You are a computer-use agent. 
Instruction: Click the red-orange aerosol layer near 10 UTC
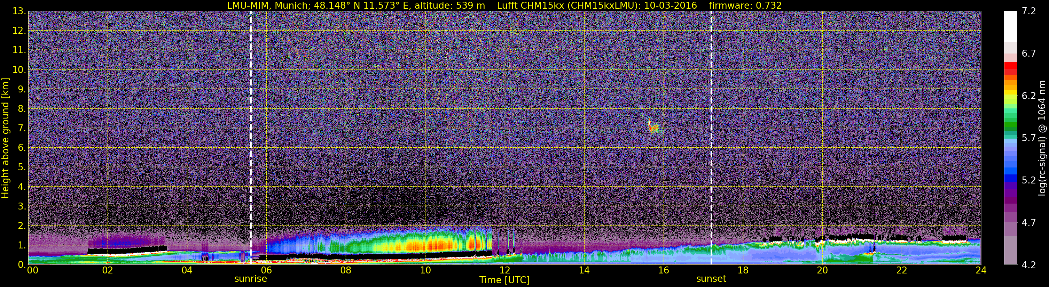pos(436,245)
